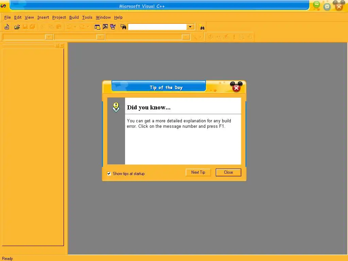The height and width of the screenshot is (261, 348).
Task: Click the Build icon on build bar
Action: pyautogui.click(x=219, y=37)
